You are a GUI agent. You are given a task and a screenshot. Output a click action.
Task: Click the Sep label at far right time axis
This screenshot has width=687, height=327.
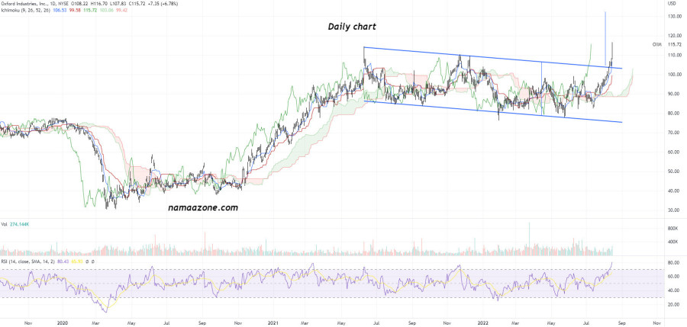point(621,323)
